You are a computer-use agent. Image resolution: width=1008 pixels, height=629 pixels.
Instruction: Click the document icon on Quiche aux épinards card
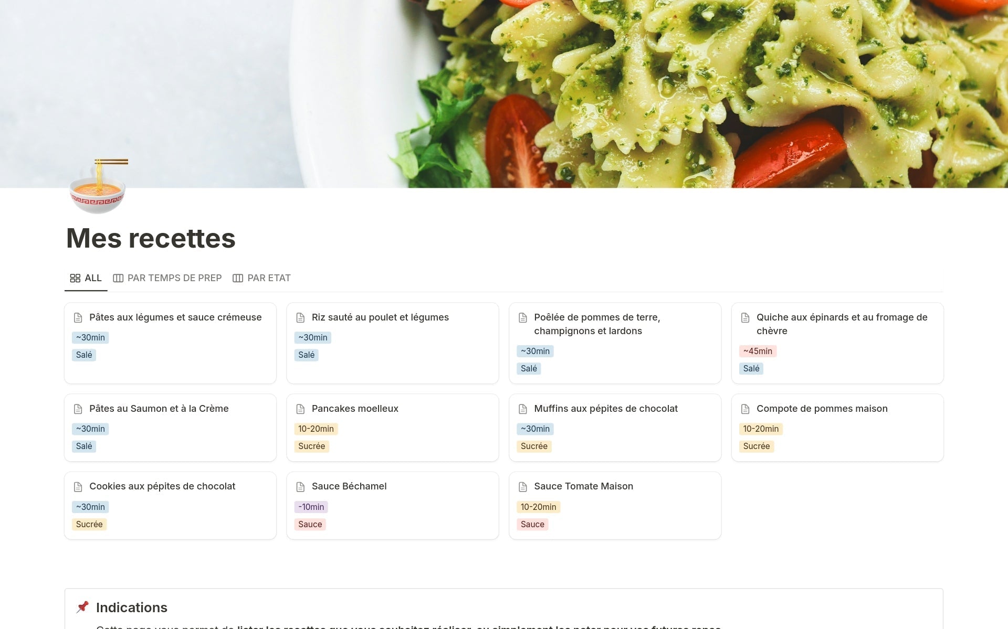pos(745,318)
